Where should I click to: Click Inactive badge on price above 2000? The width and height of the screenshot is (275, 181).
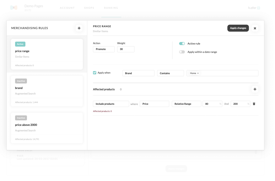click(21, 118)
